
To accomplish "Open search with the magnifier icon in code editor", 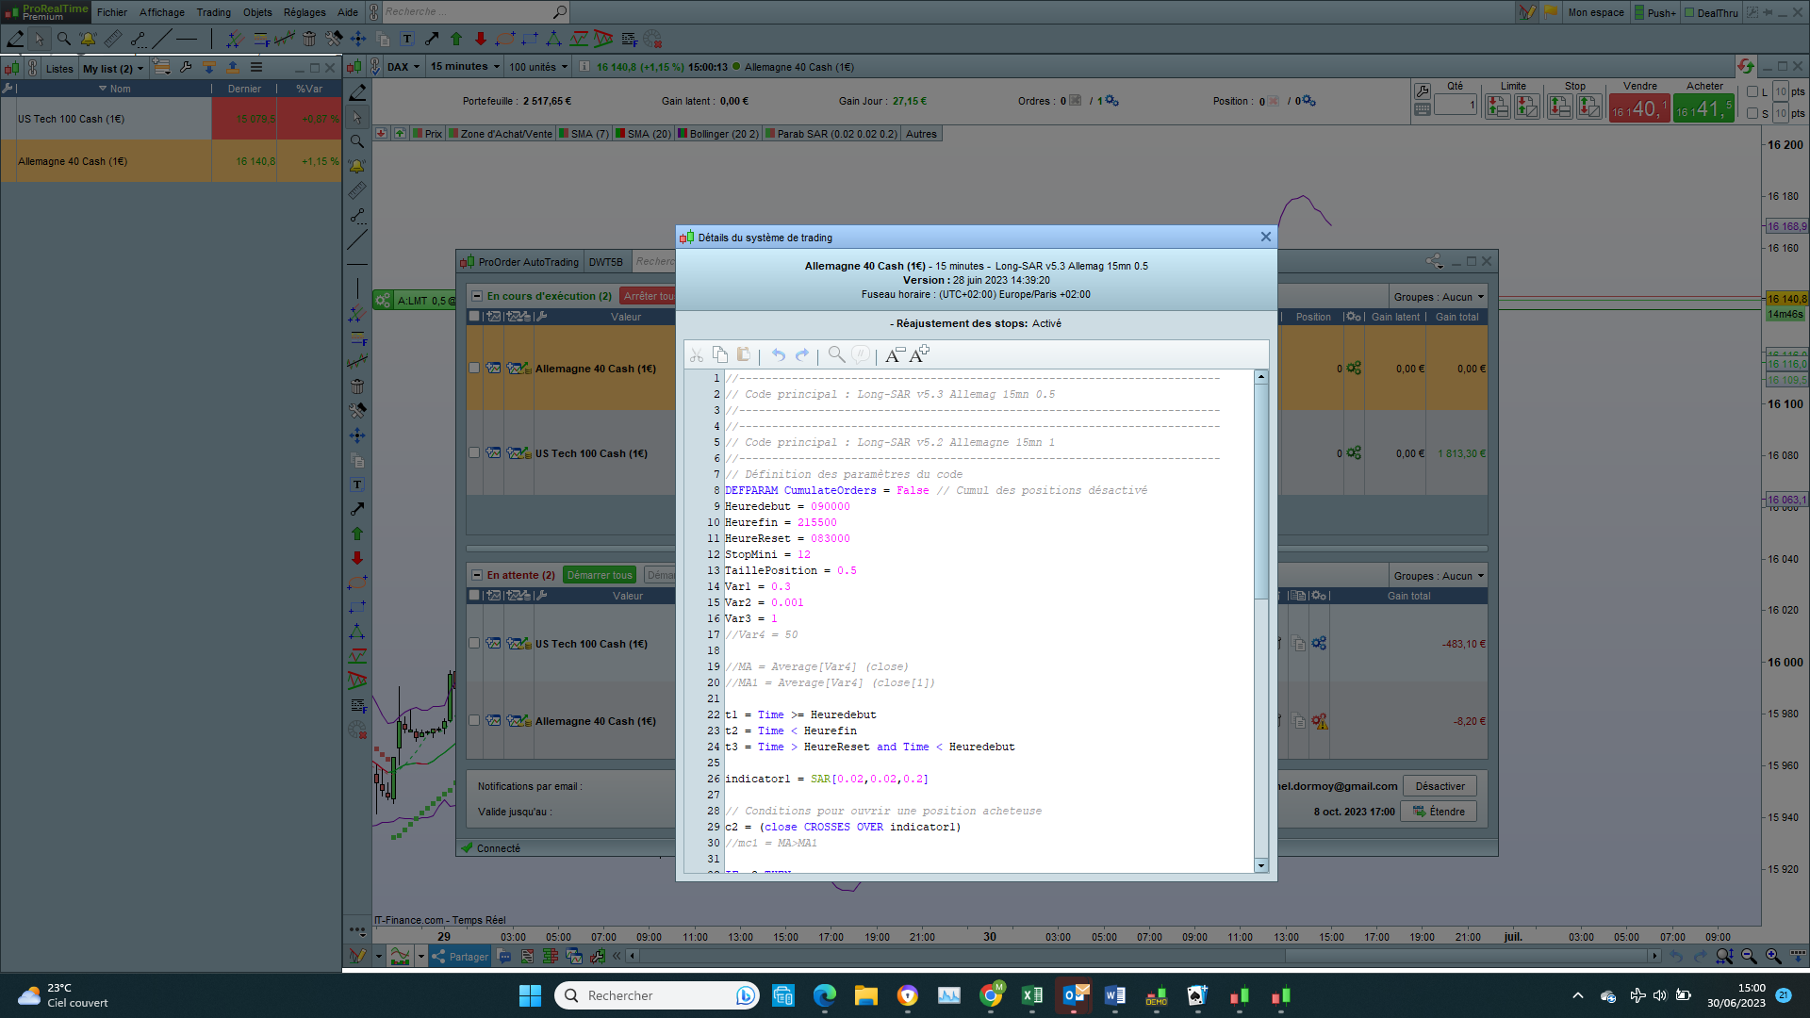I will pos(836,354).
